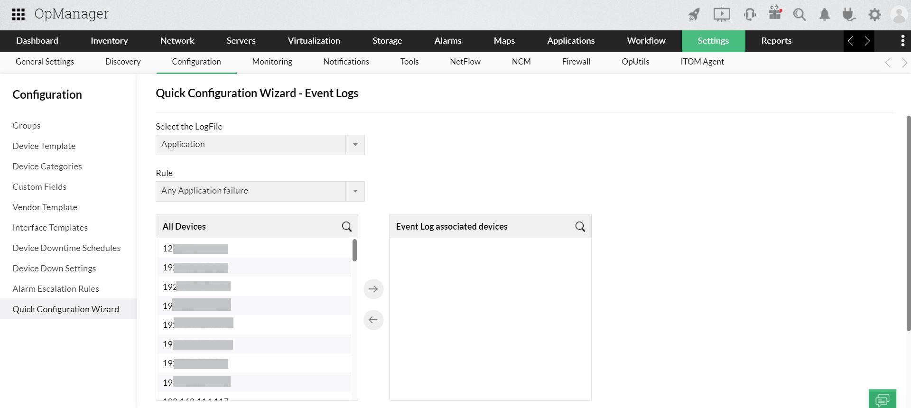The width and height of the screenshot is (911, 408).
Task: Open Device Downtime Schedules
Action: [x=66, y=248]
